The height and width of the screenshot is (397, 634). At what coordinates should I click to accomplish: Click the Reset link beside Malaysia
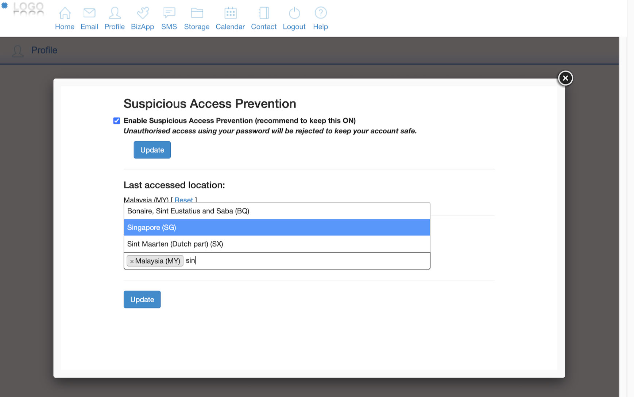(x=183, y=200)
